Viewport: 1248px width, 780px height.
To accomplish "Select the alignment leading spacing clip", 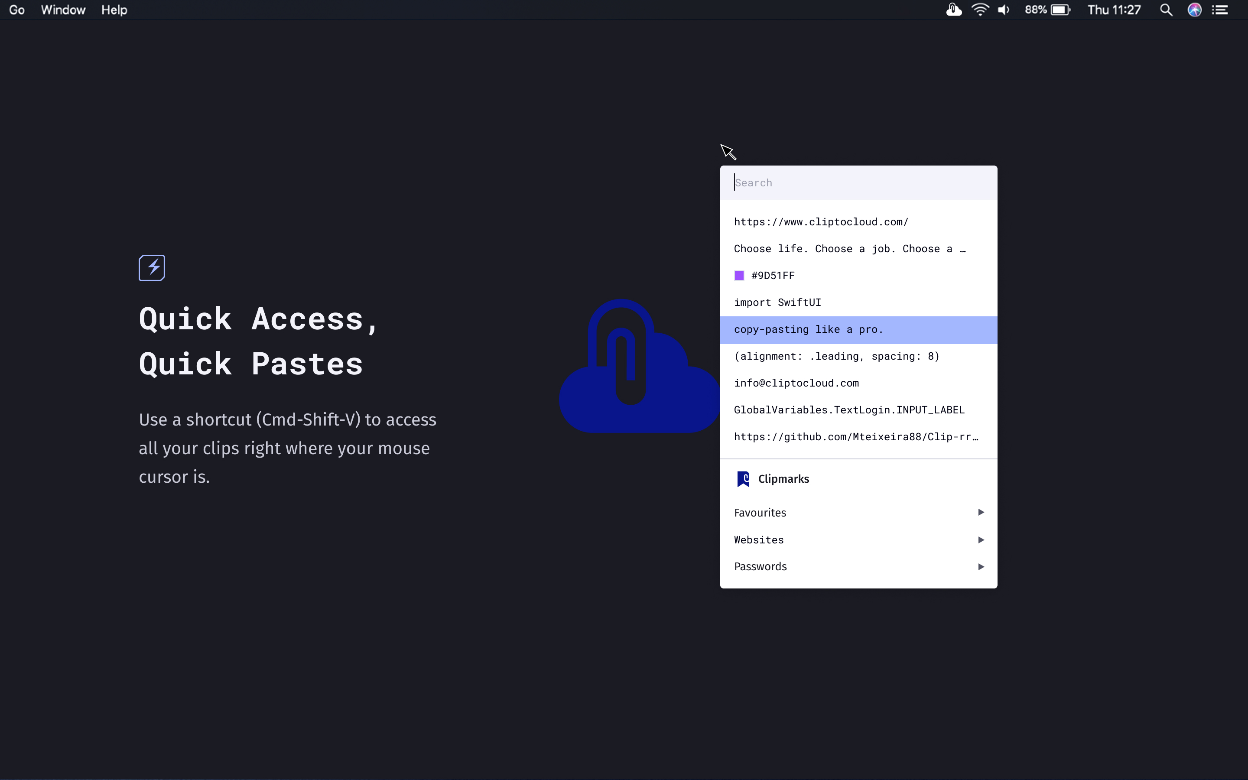I will [x=858, y=357].
